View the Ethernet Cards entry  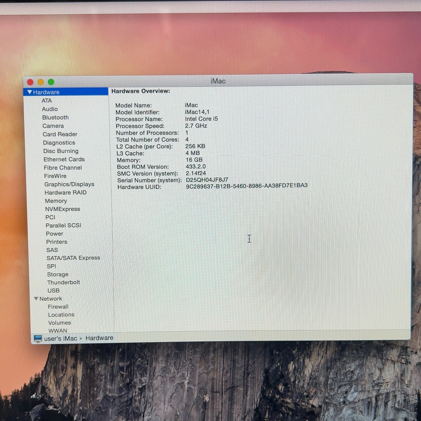click(64, 159)
